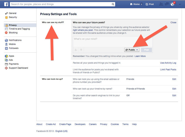Go to Blocking settings
185x137 pixels.
coord(13,33)
